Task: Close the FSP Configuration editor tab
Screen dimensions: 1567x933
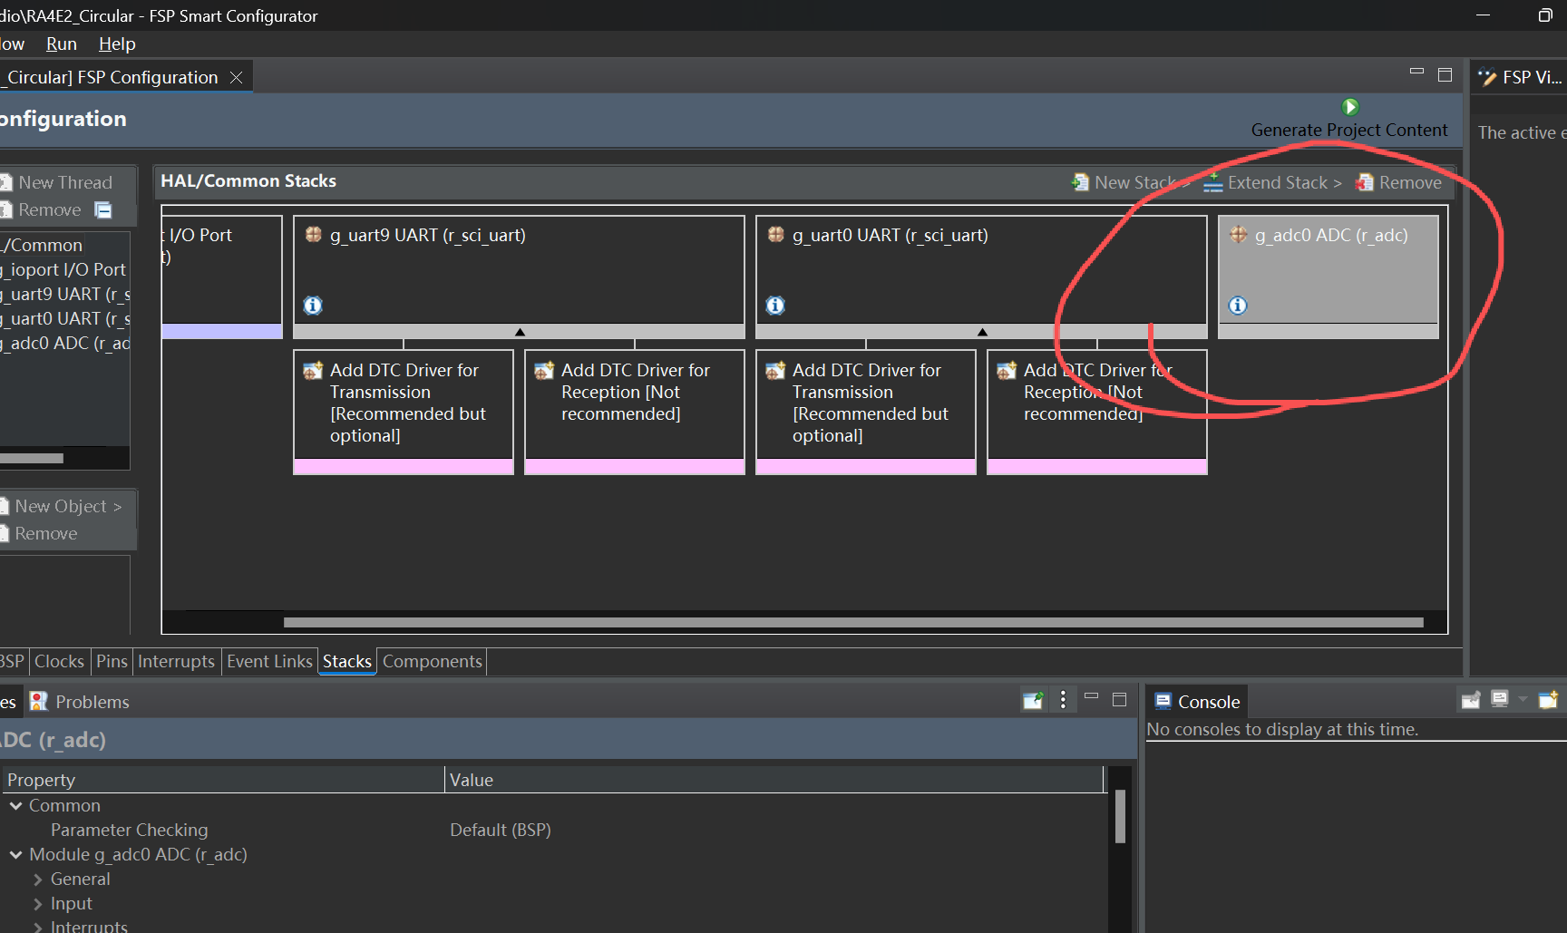Action: (236, 77)
